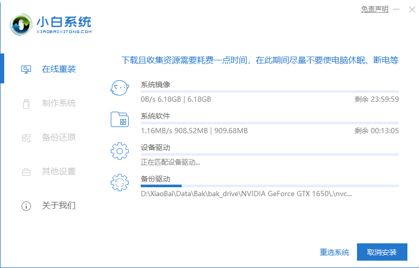
Task: Click the 系统镜像 smiley face icon
Action: pos(119,88)
